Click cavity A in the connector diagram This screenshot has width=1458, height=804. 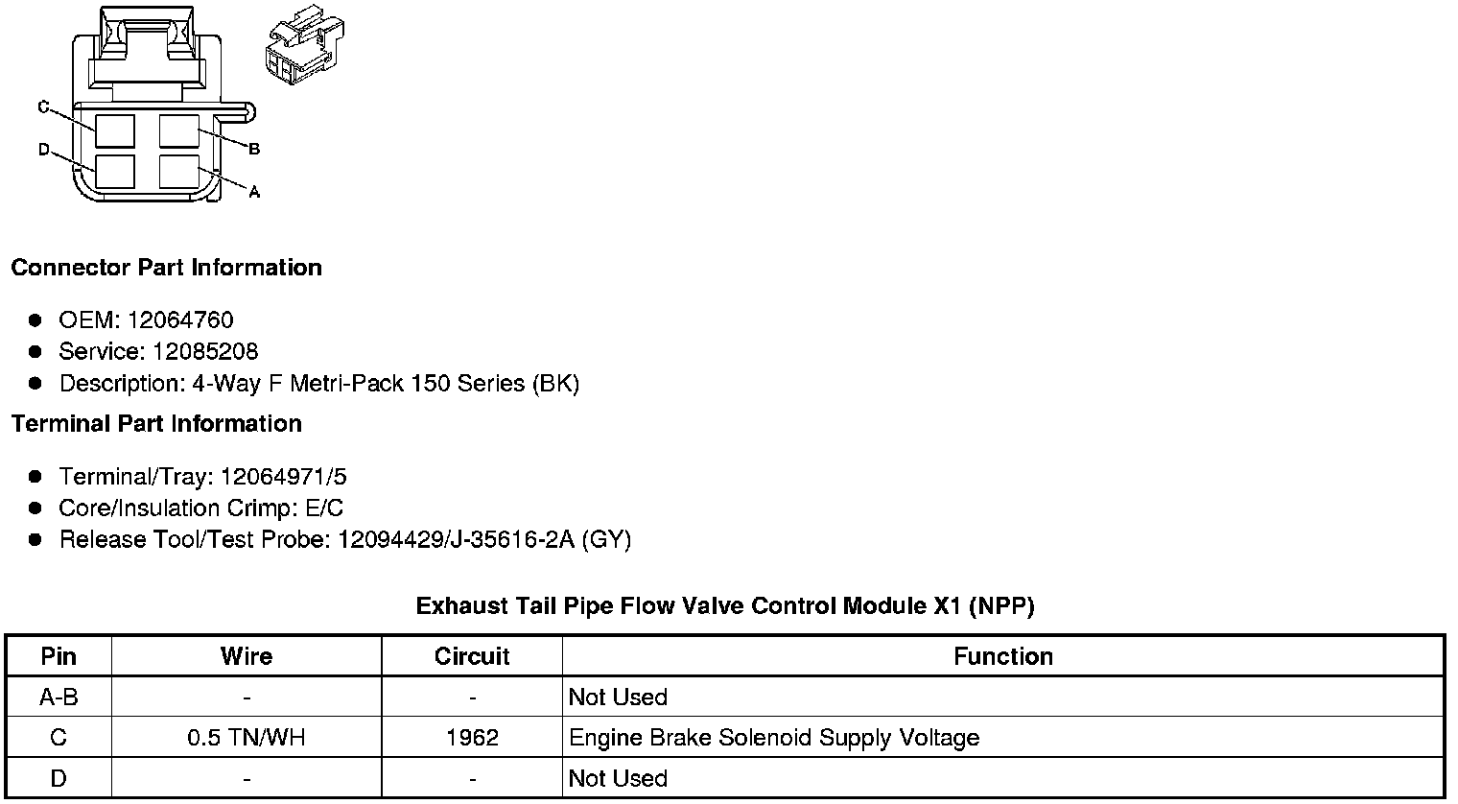178,171
